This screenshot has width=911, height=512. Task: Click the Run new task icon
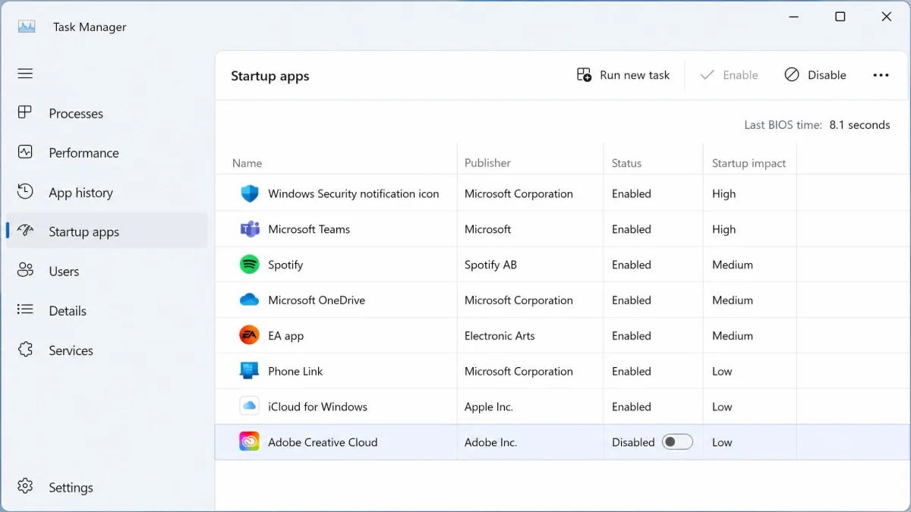(584, 74)
